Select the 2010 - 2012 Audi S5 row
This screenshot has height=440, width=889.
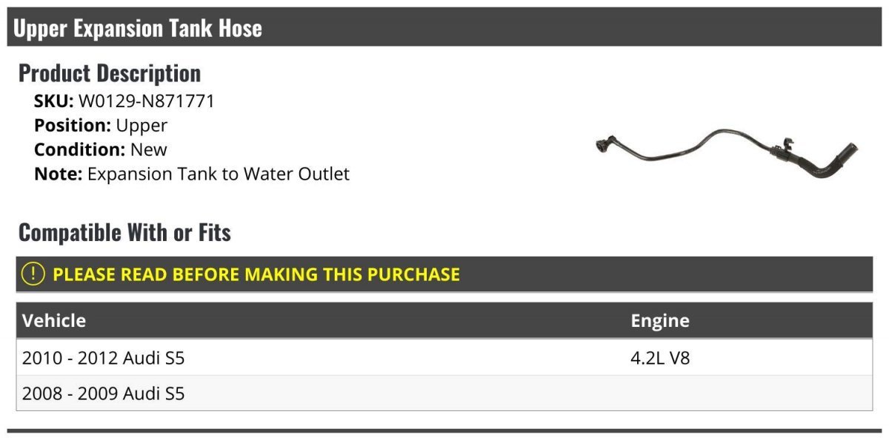104,359
